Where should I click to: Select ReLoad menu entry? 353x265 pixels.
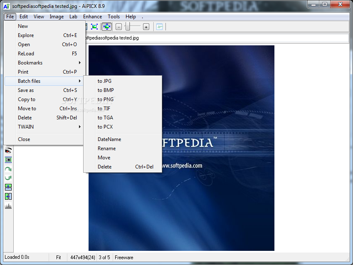point(44,54)
